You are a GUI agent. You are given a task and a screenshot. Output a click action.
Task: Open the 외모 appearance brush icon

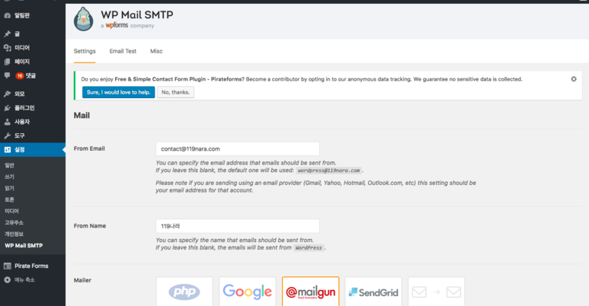tap(7, 94)
